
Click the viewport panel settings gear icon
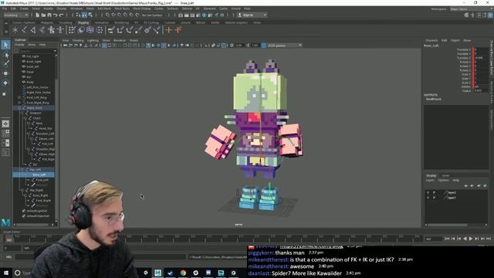pos(232,46)
